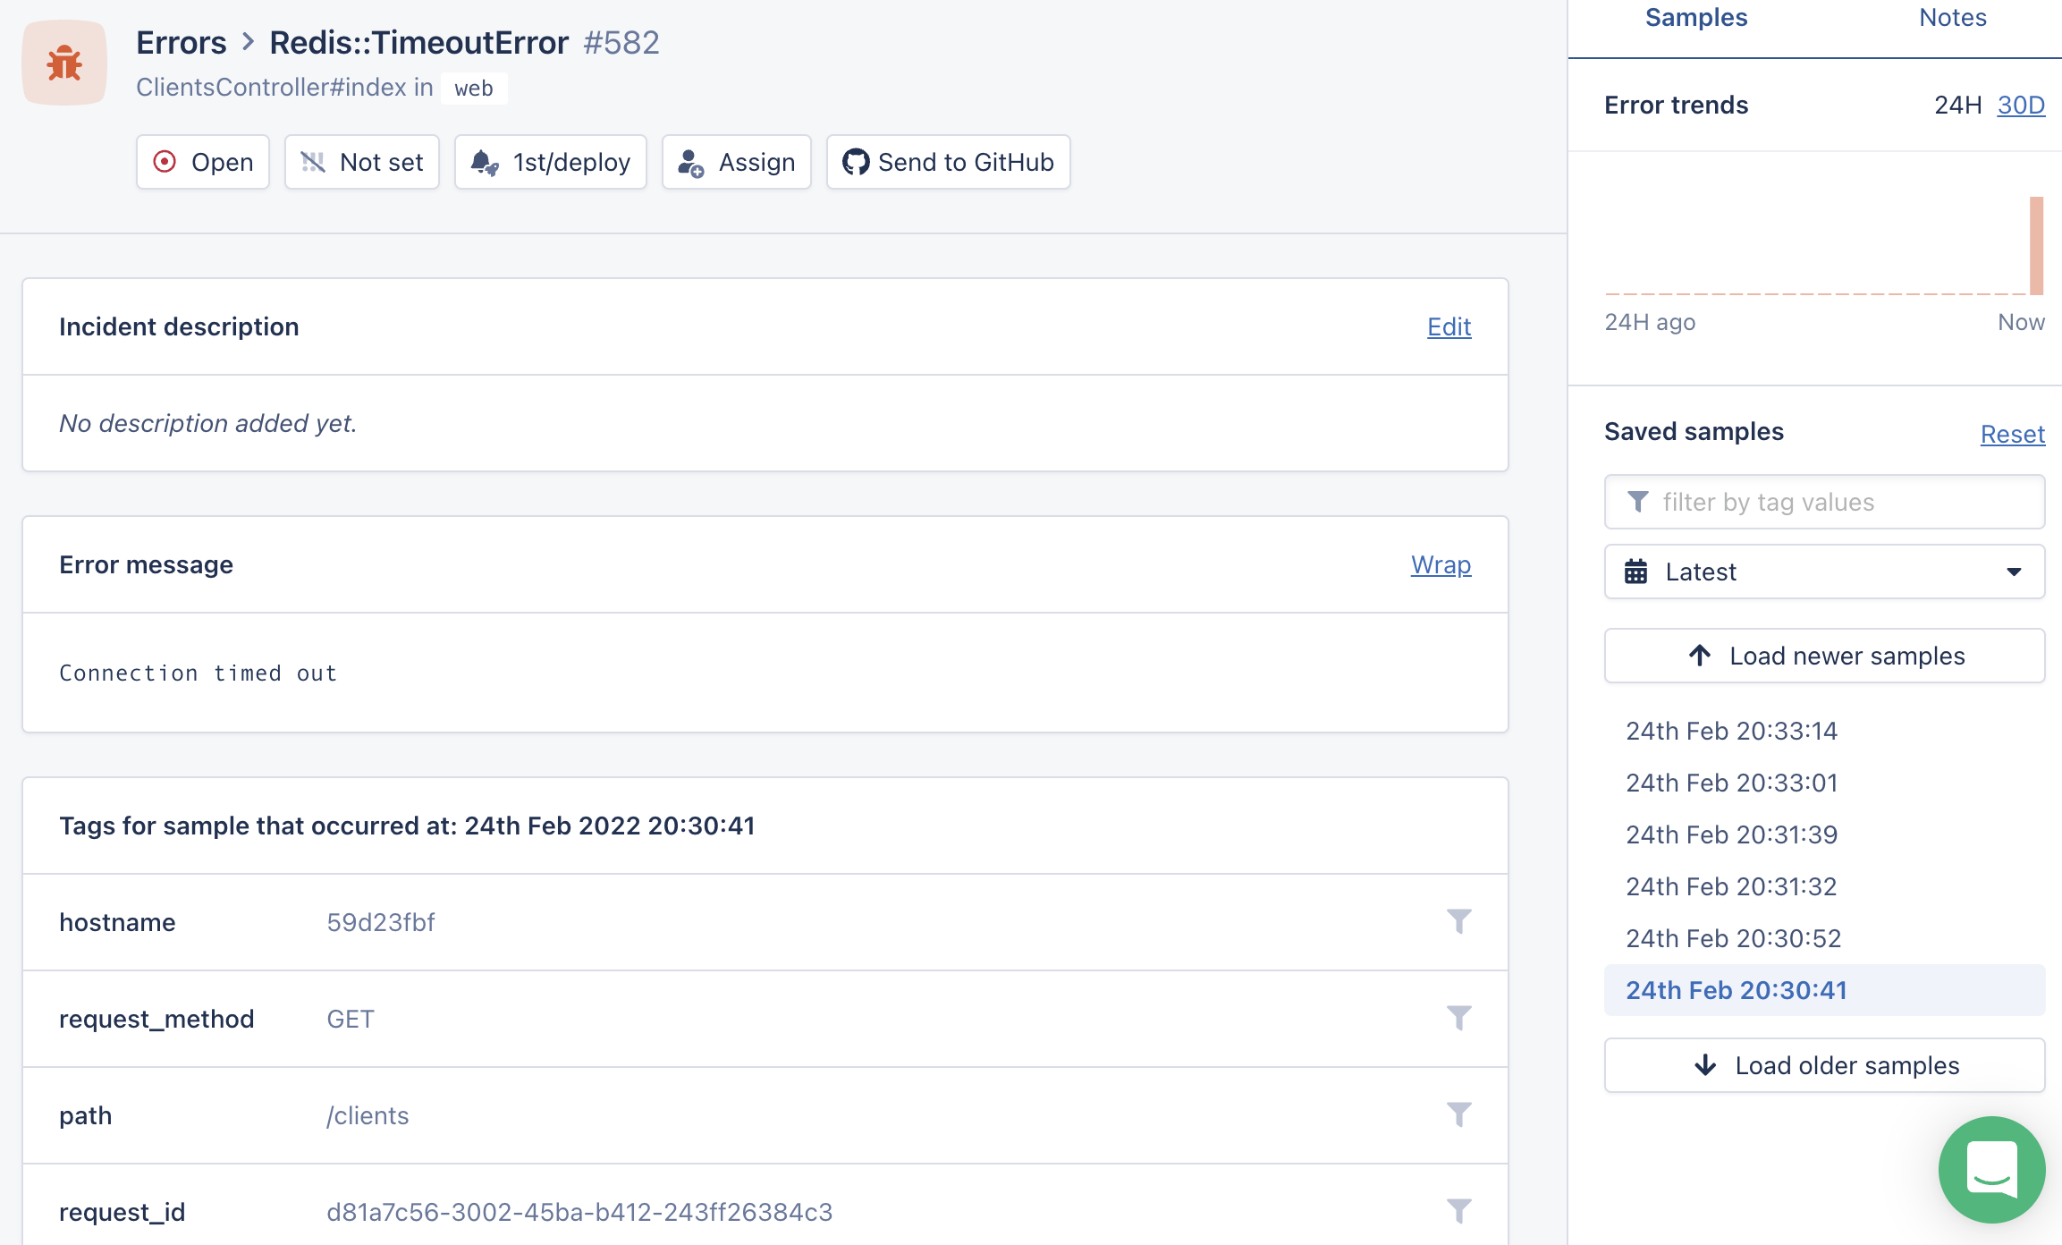Switch to the Notes tab

click(1952, 18)
